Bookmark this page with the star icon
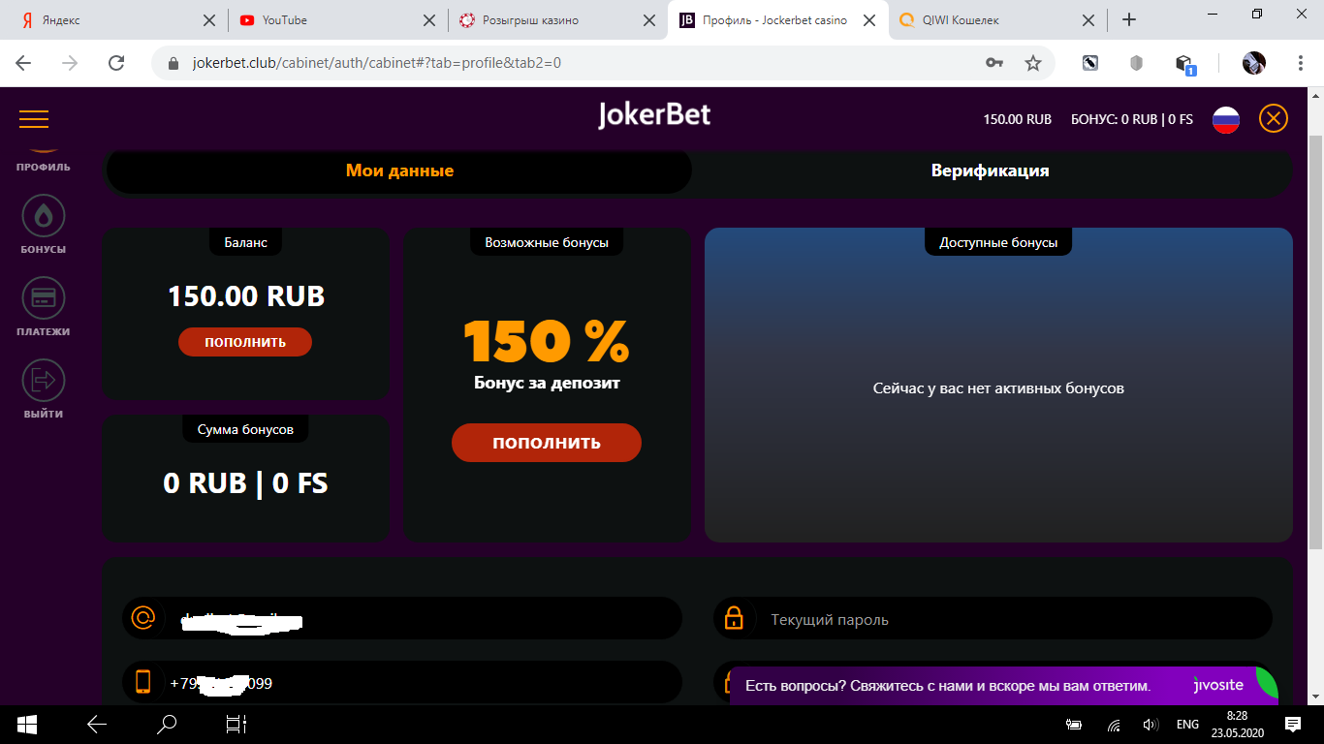The height and width of the screenshot is (744, 1324). click(x=1033, y=63)
